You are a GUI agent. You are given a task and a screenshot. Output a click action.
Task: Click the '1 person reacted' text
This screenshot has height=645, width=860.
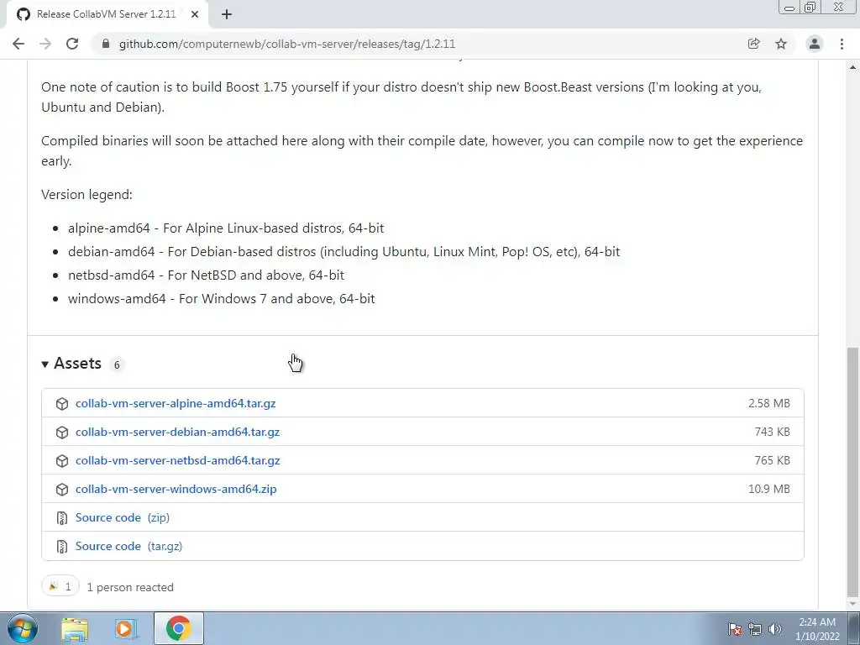(130, 587)
